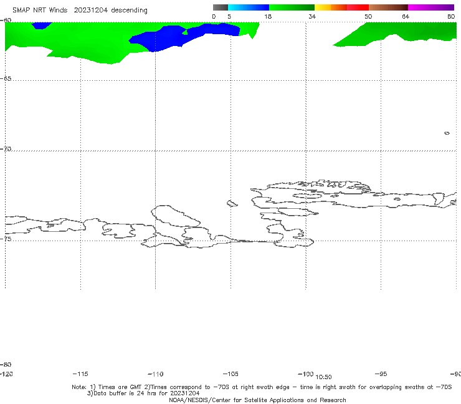Screen dimensions: 461x404
Task: Click the swath time label '10:50'
Action: pos(323,377)
